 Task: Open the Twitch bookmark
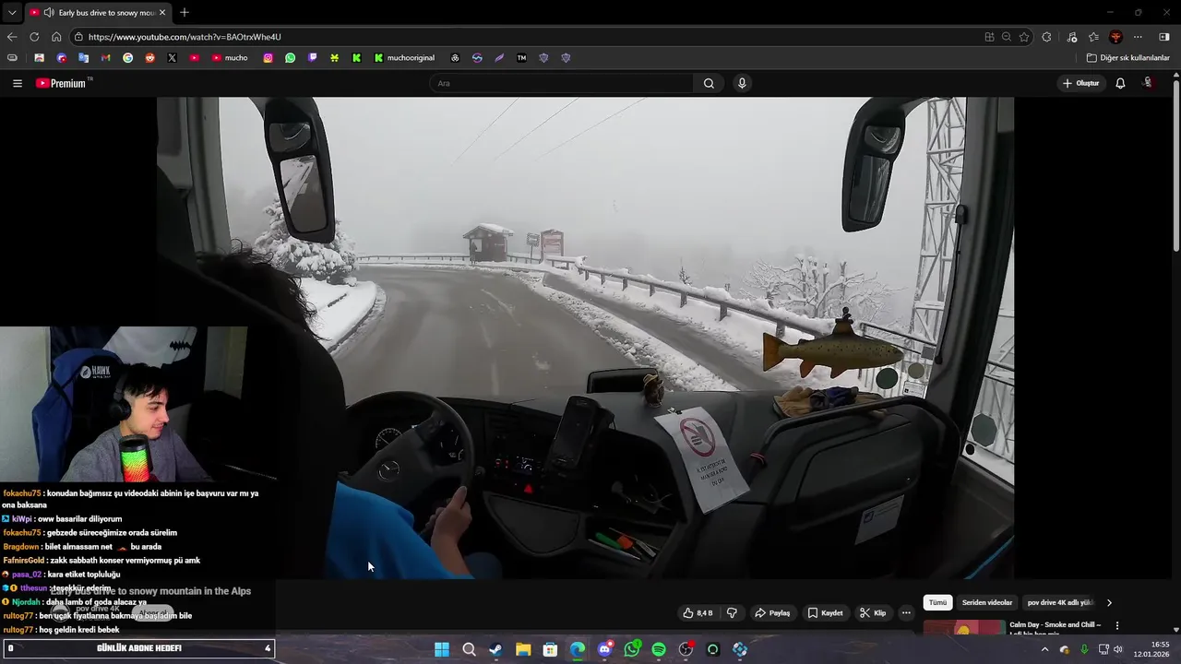(313, 57)
